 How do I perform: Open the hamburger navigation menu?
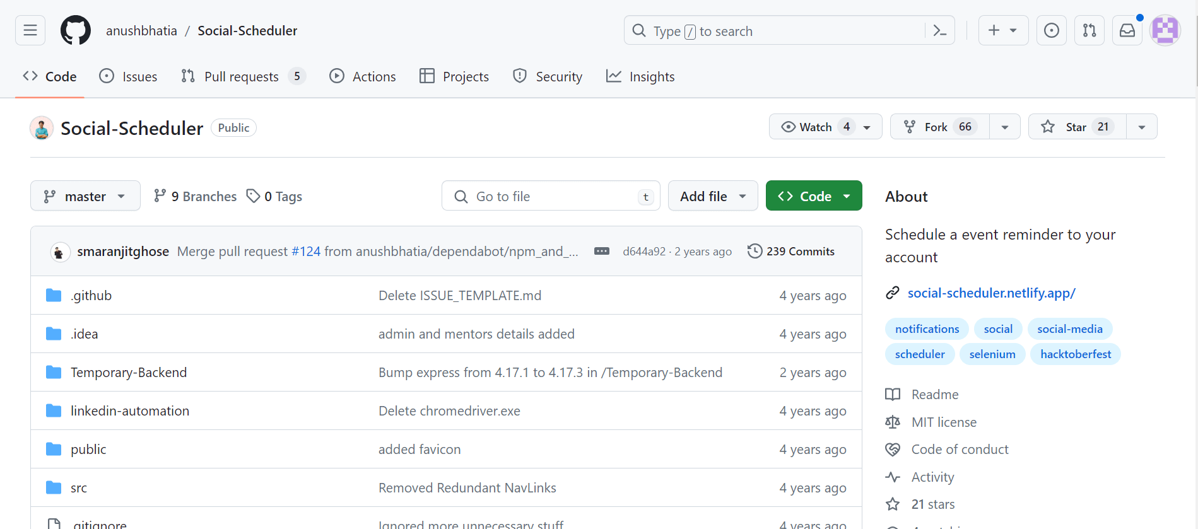[x=30, y=30]
